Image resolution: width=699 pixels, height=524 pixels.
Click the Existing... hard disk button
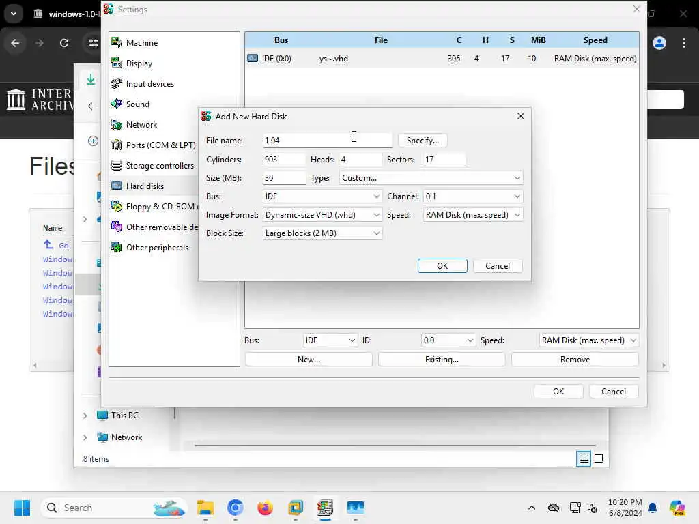[x=442, y=360]
